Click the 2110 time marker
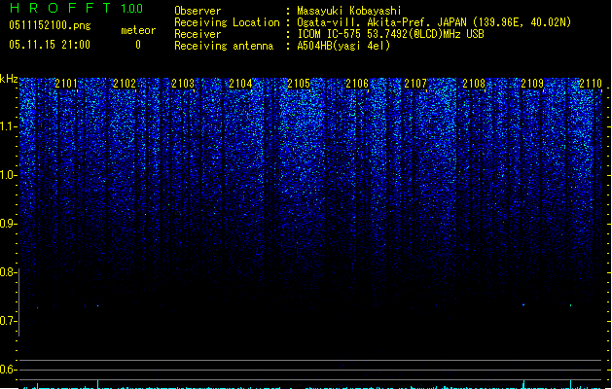Viewport: 612px width, 389px height. coord(591,84)
